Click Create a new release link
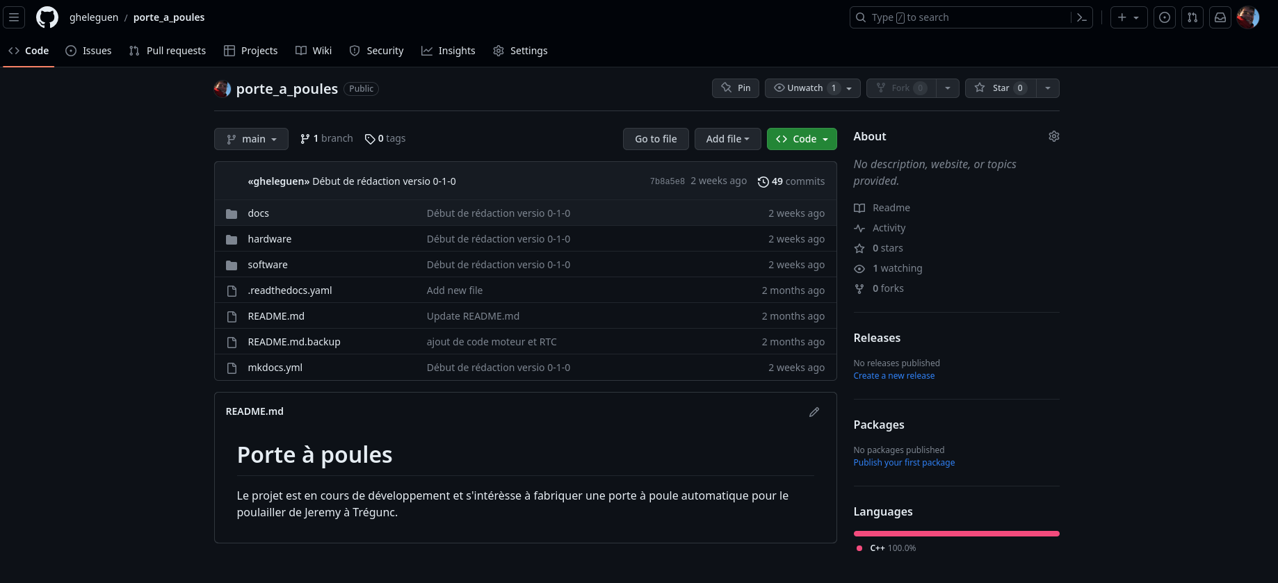1278x583 pixels. pos(894,376)
